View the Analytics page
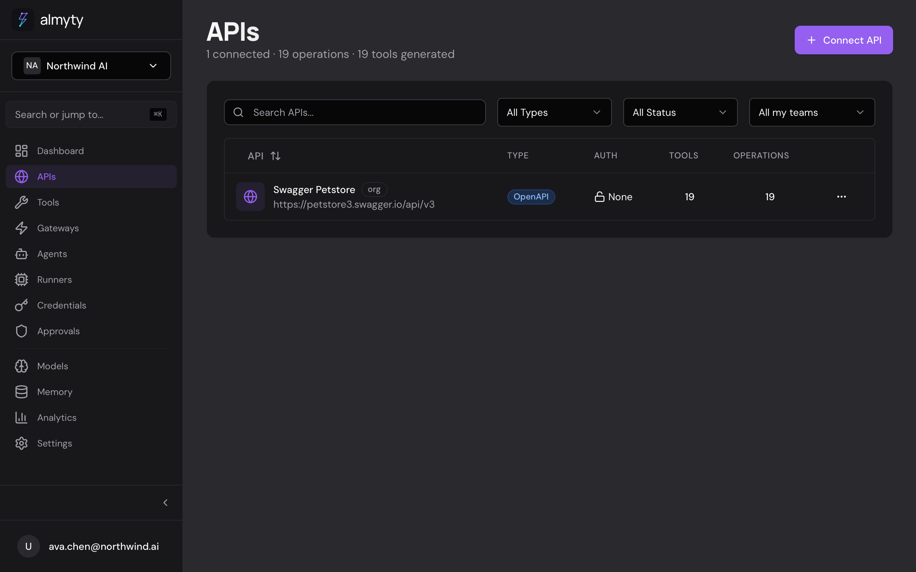The image size is (916, 572). point(91,418)
